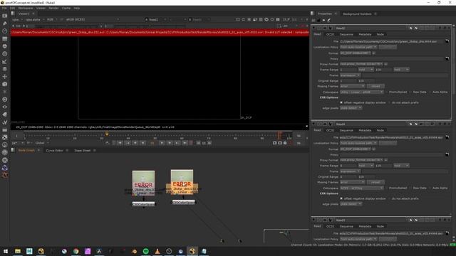Open the Workspace menu
The image size is (456, 256).
click(26, 8)
